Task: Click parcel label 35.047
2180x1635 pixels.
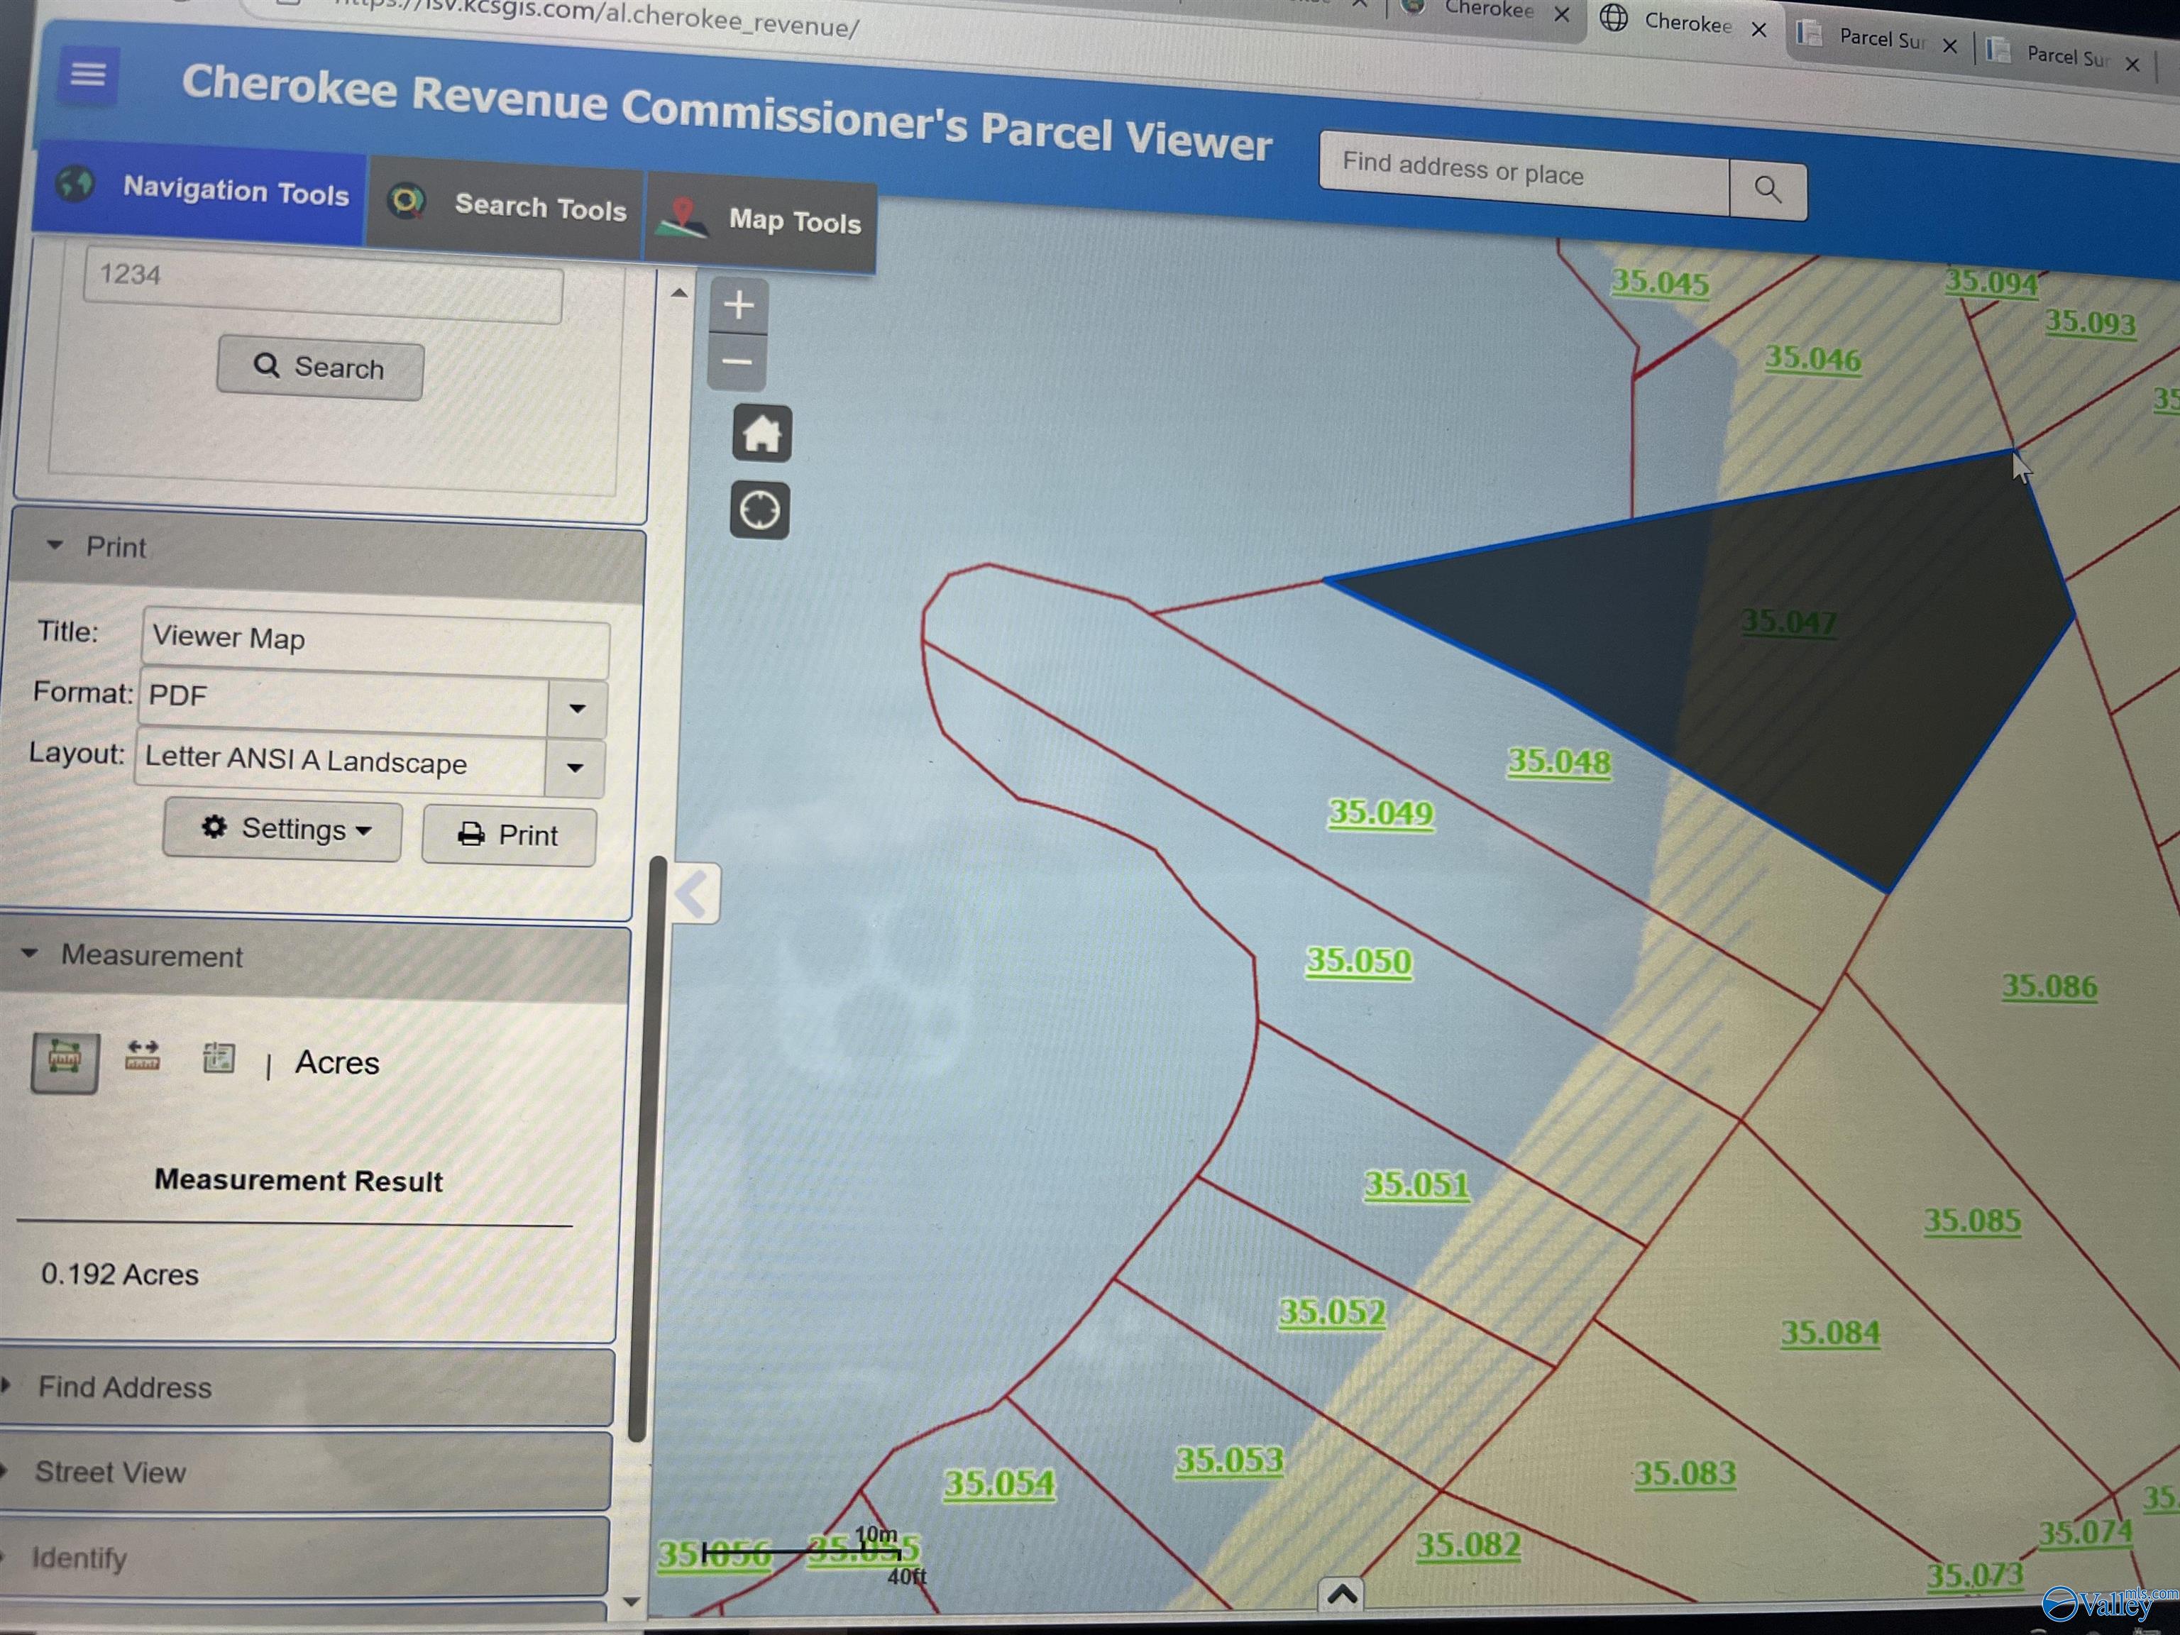Action: [x=1789, y=623]
